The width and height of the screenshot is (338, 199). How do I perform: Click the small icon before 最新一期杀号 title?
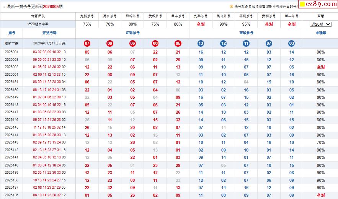4,7
